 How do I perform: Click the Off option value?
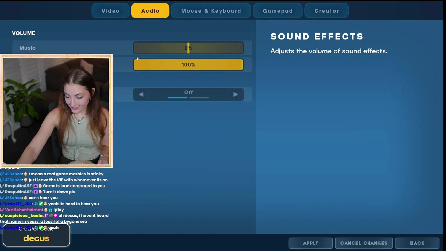click(x=189, y=92)
